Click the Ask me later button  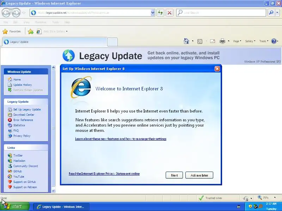199,175
